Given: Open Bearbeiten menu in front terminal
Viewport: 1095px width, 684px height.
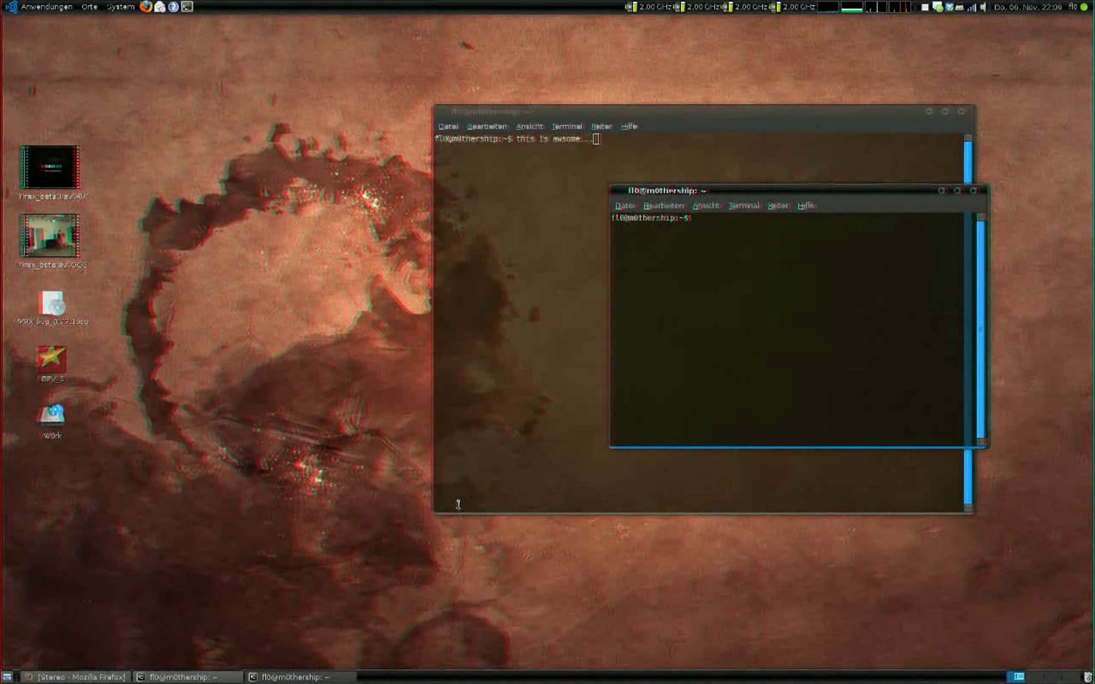Looking at the screenshot, I should [x=663, y=206].
